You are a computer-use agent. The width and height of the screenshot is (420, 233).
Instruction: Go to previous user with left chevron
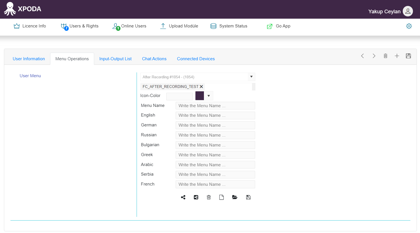(x=362, y=56)
